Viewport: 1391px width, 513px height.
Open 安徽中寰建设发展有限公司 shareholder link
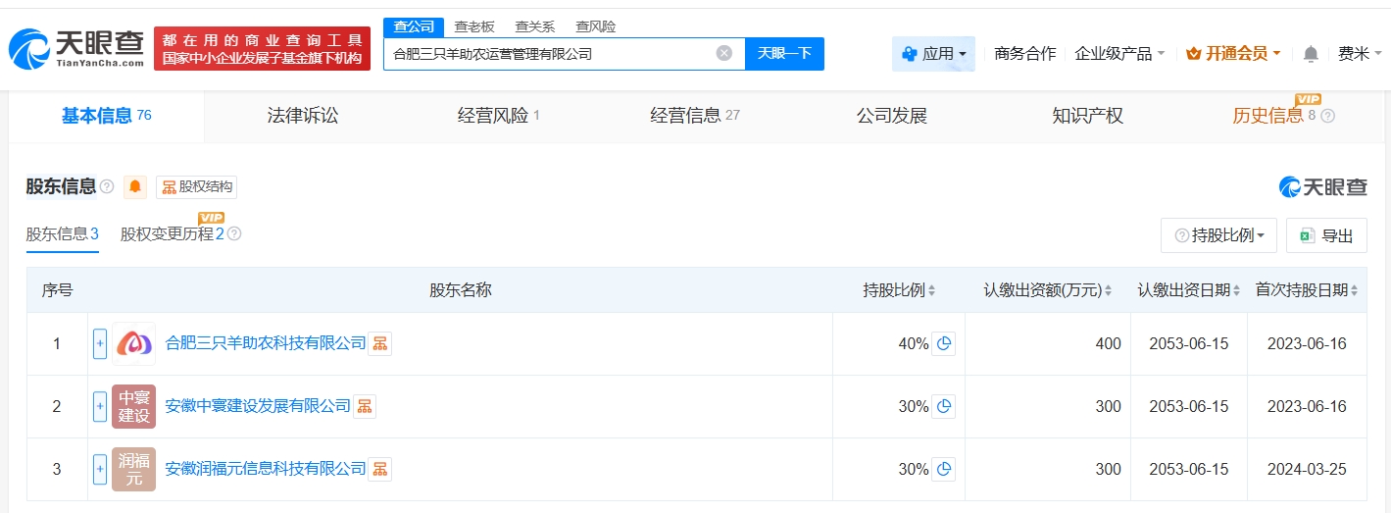point(257,406)
